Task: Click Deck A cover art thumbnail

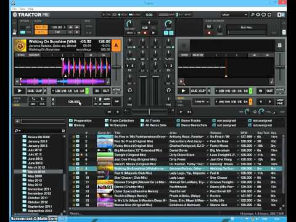Action: (20, 46)
